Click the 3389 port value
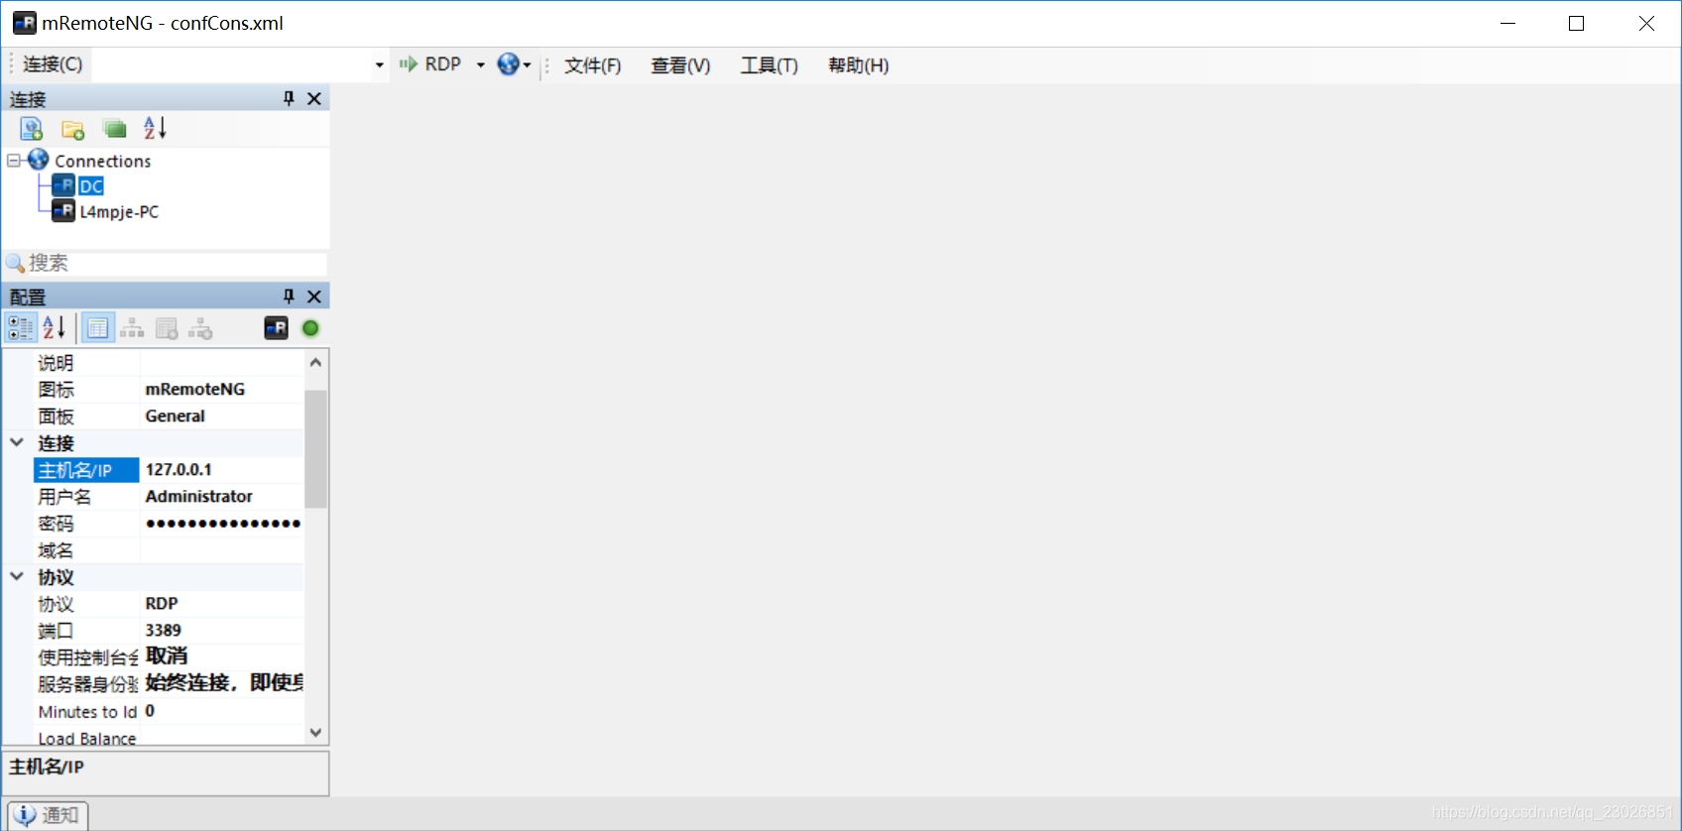1682x831 pixels. pyautogui.click(x=222, y=630)
